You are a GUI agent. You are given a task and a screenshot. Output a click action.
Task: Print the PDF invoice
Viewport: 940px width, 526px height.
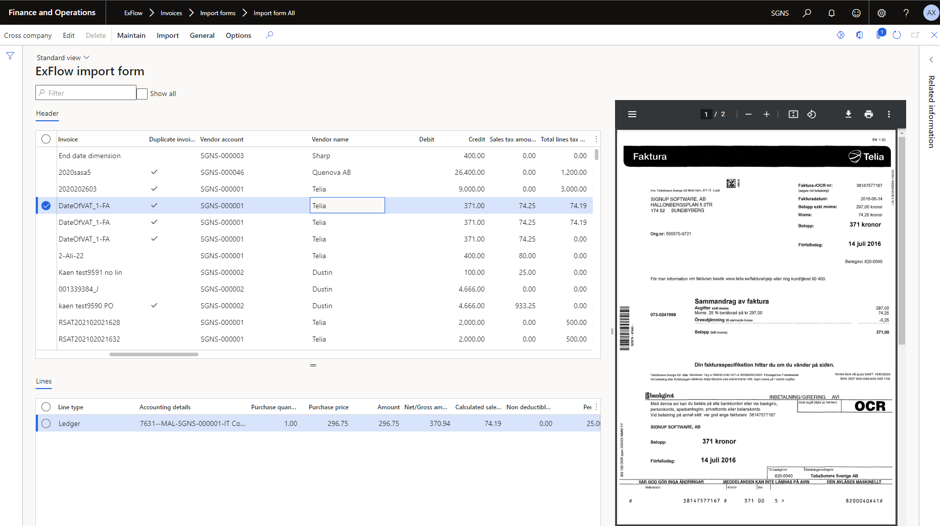pyautogui.click(x=869, y=114)
